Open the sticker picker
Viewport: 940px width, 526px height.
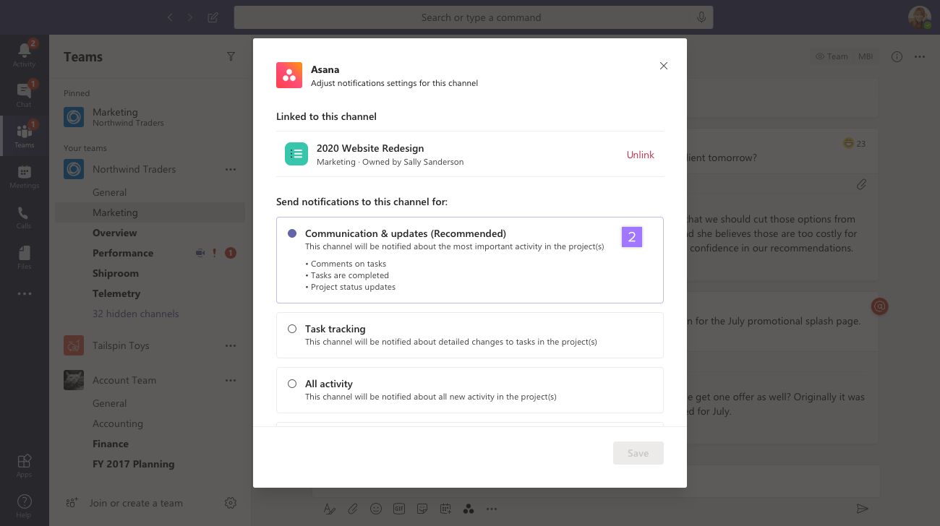422,509
